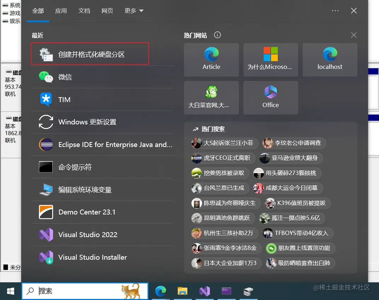Open Visual Studio 2022 purple icon
Image resolution: width=379 pixels, height=300 pixels.
[46, 235]
